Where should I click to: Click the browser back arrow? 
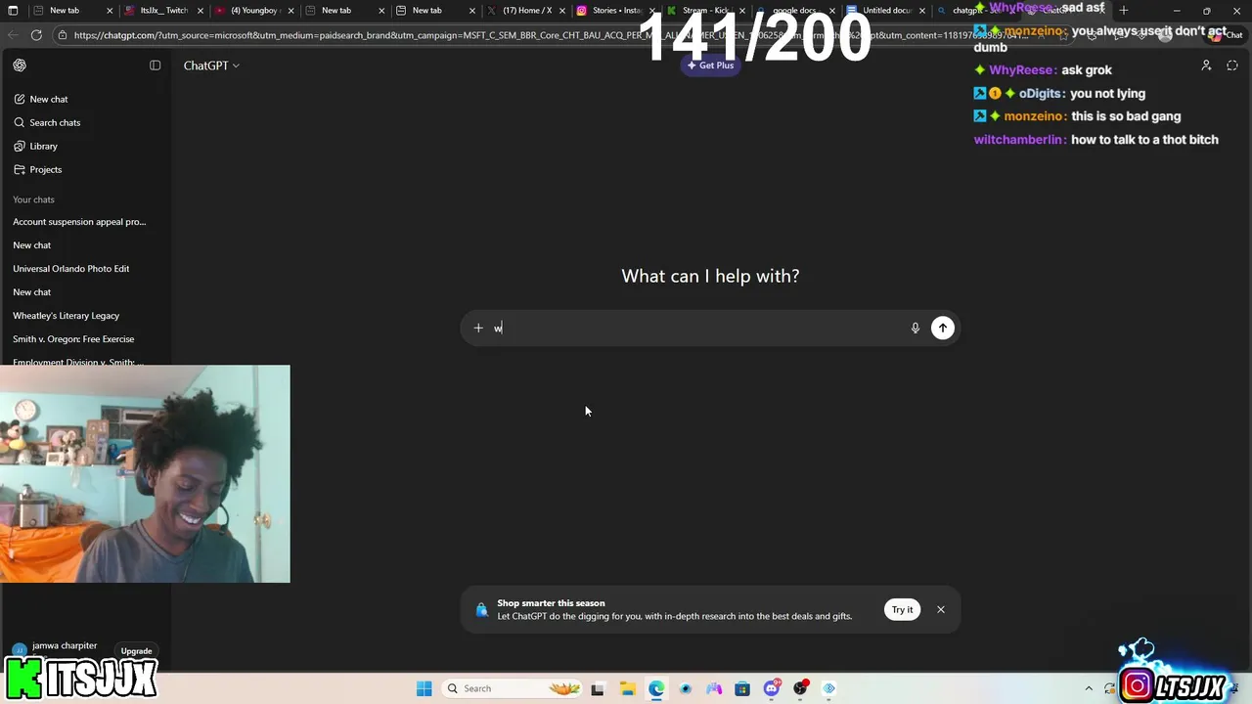pyautogui.click(x=13, y=34)
